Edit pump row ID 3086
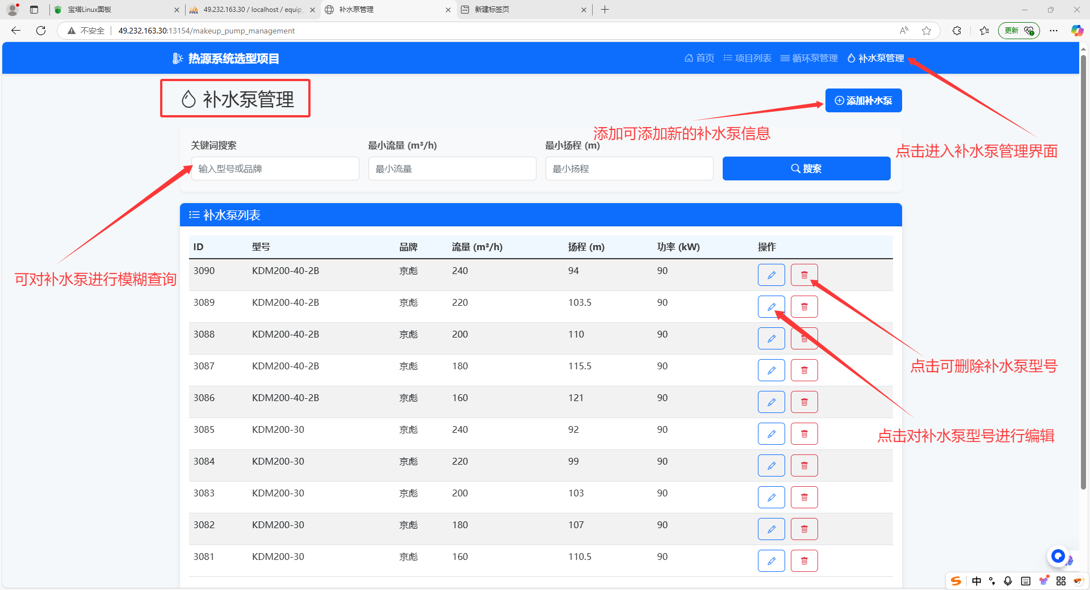Screen dimensions: 1090x590 click(x=771, y=402)
